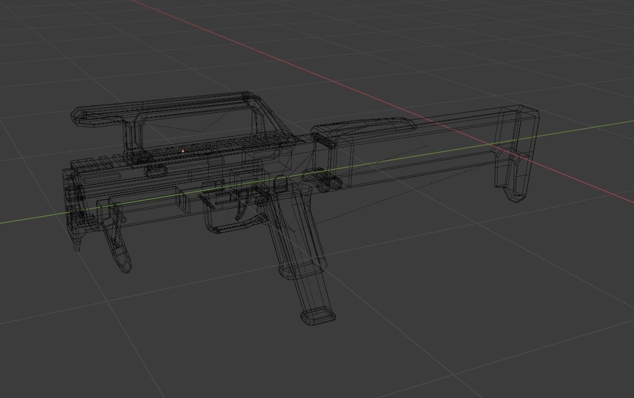Select the wireframe stock butt plate

click(x=518, y=154)
